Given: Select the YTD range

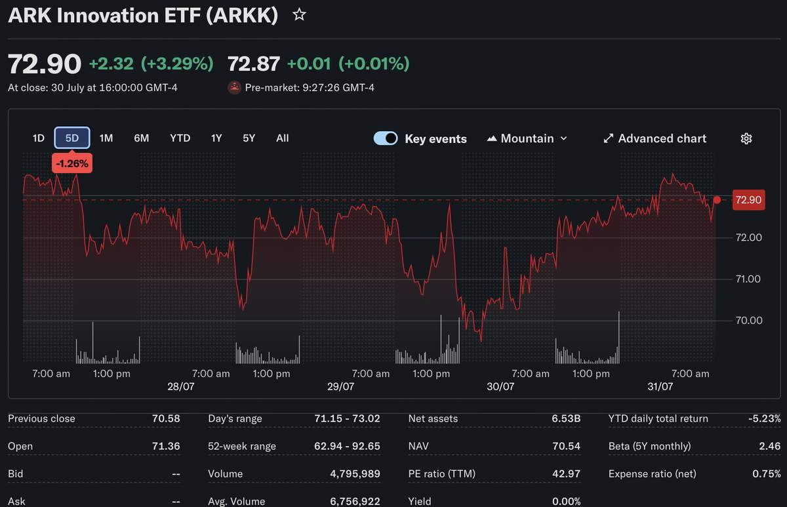Looking at the screenshot, I should (180, 138).
